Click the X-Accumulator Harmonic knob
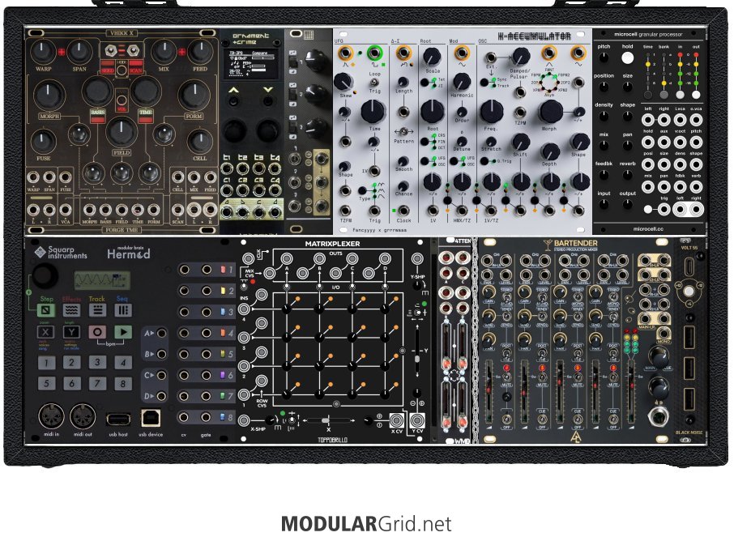The width and height of the screenshot is (734, 541). coord(462,82)
